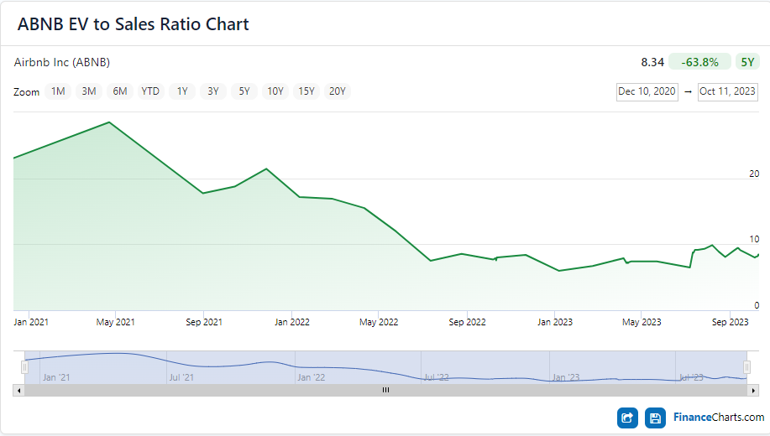
Task: Click the Jan '21 label in navigator
Action: click(56, 377)
